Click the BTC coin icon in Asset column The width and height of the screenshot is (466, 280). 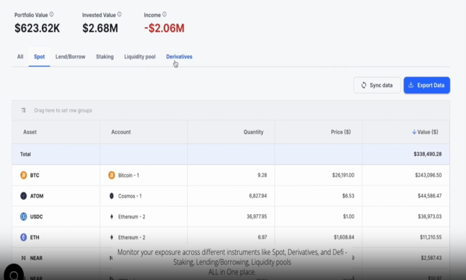pyautogui.click(x=24, y=175)
